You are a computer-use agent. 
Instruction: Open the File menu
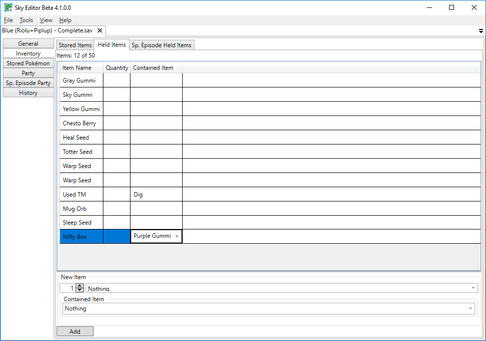[x=8, y=20]
